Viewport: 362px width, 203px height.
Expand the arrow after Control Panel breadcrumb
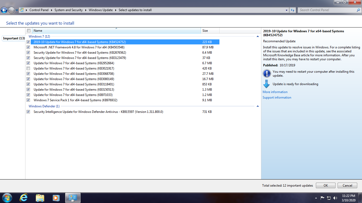pos(51,10)
